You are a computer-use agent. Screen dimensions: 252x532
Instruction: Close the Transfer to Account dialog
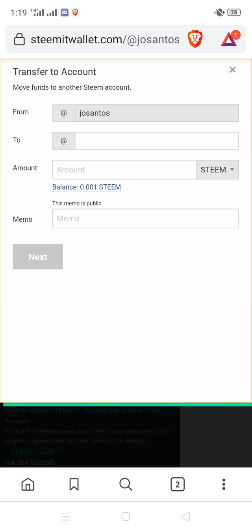232,70
